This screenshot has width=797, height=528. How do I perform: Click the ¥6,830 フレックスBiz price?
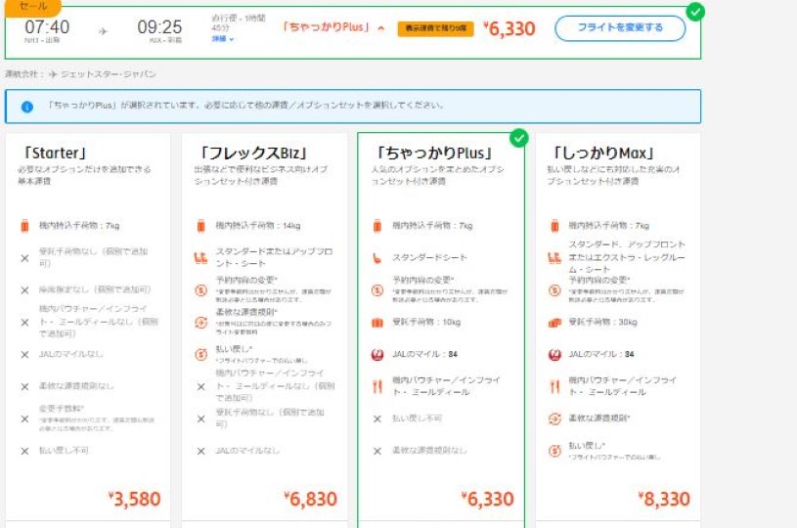(311, 499)
